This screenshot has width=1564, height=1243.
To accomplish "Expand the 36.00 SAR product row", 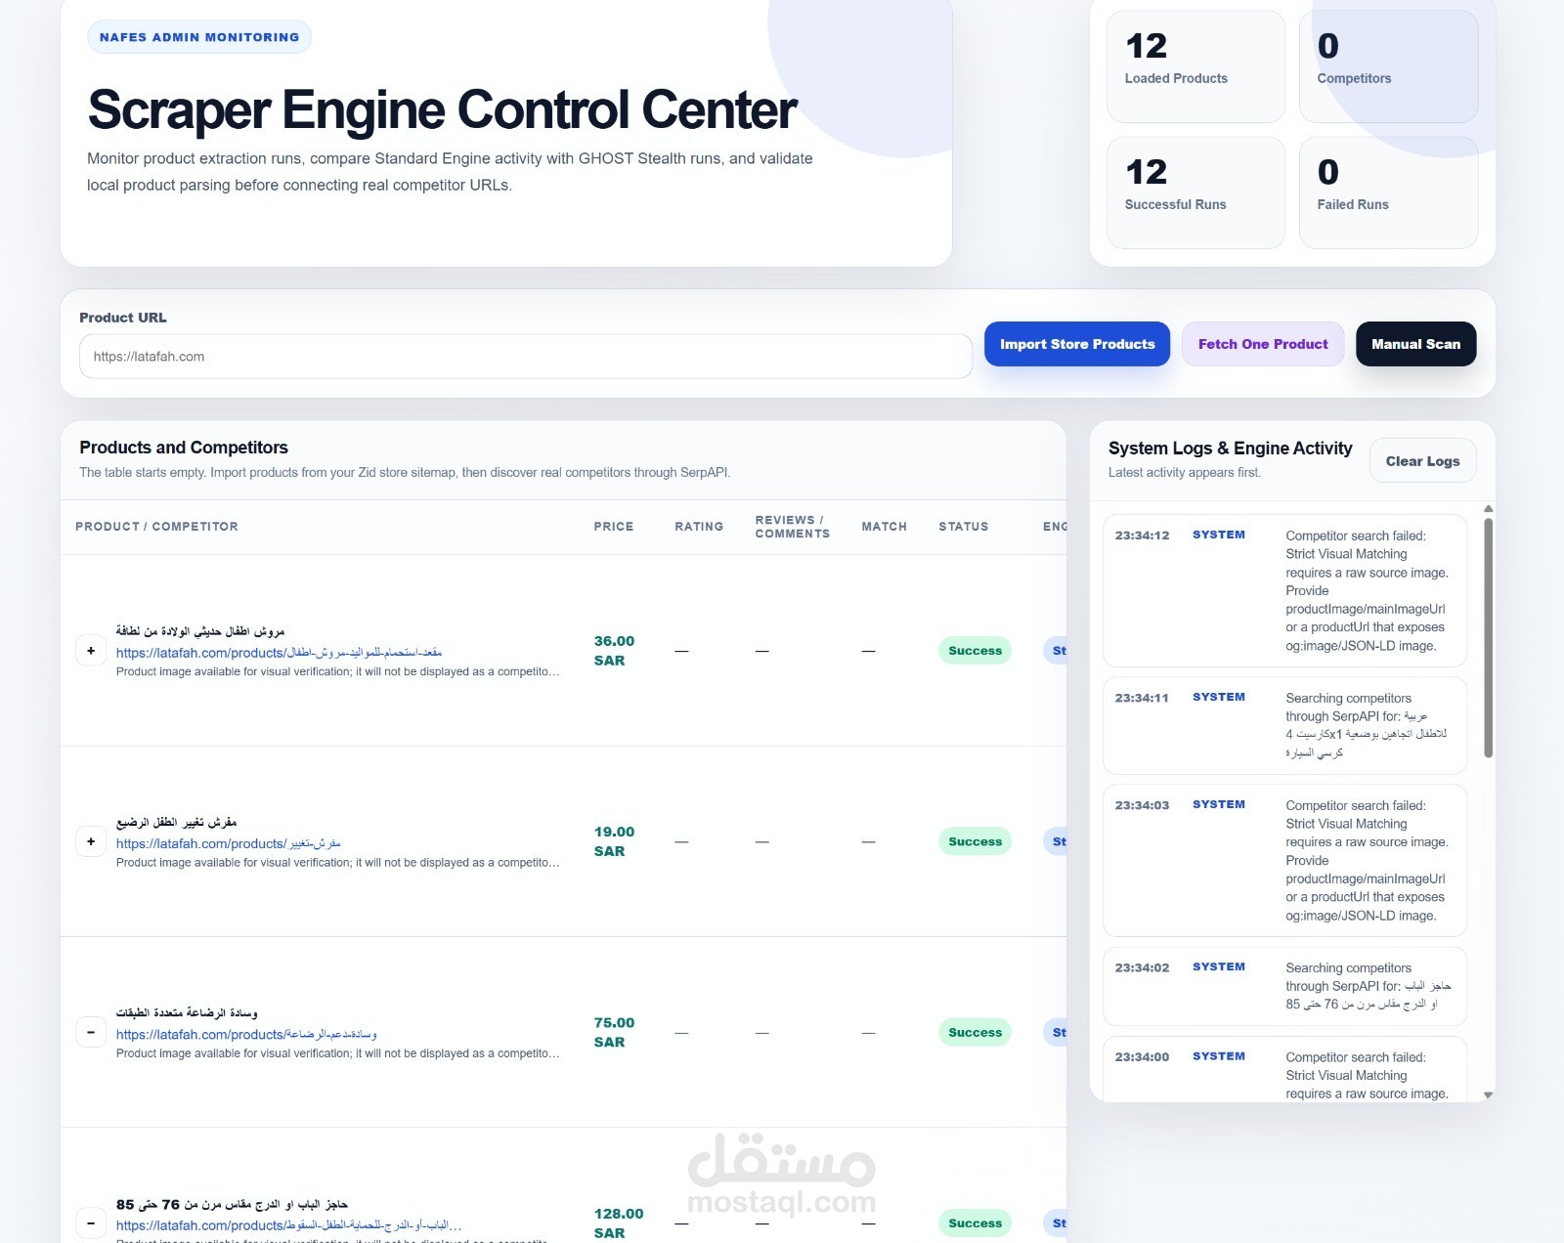I will coord(91,651).
